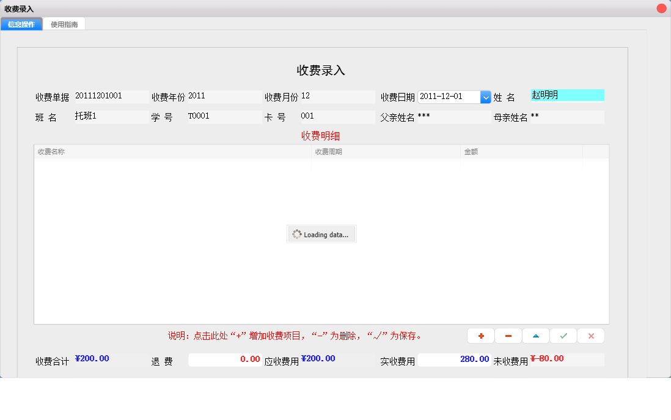Click the dropdown arrow icon beside 收费日期

coord(485,97)
